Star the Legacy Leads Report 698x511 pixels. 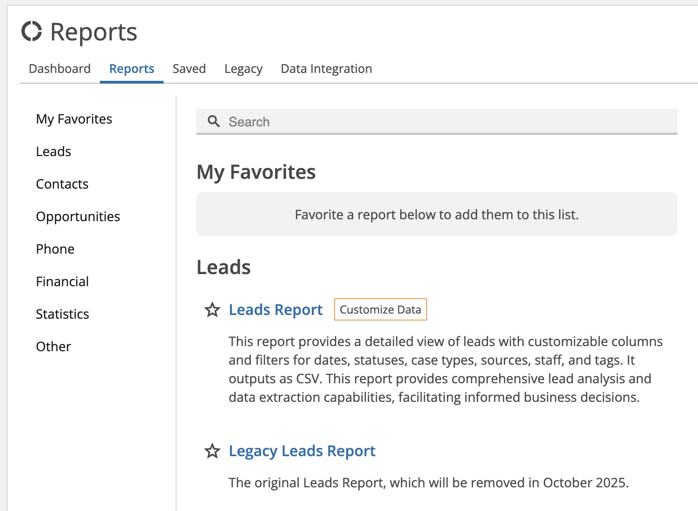(212, 451)
